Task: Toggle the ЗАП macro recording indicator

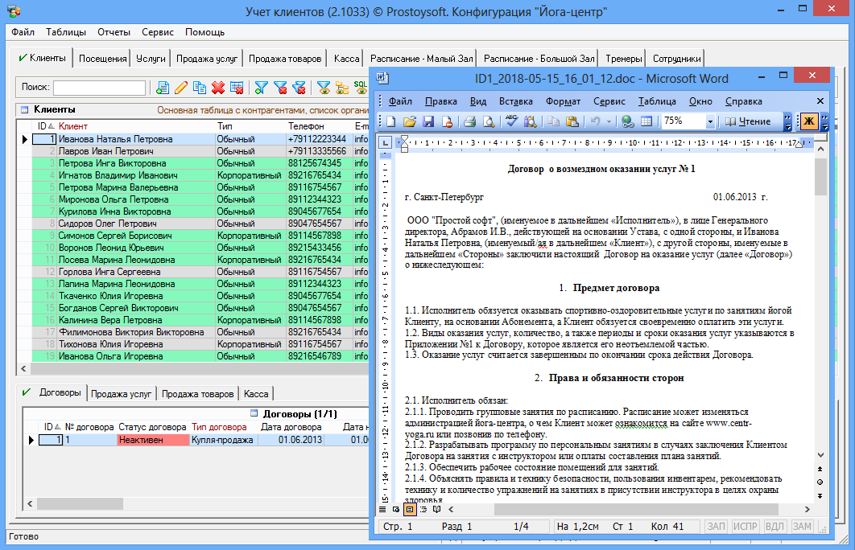Action: pos(716,527)
